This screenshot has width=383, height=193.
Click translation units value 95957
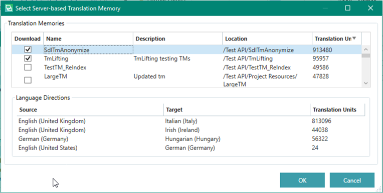[x=321, y=58]
